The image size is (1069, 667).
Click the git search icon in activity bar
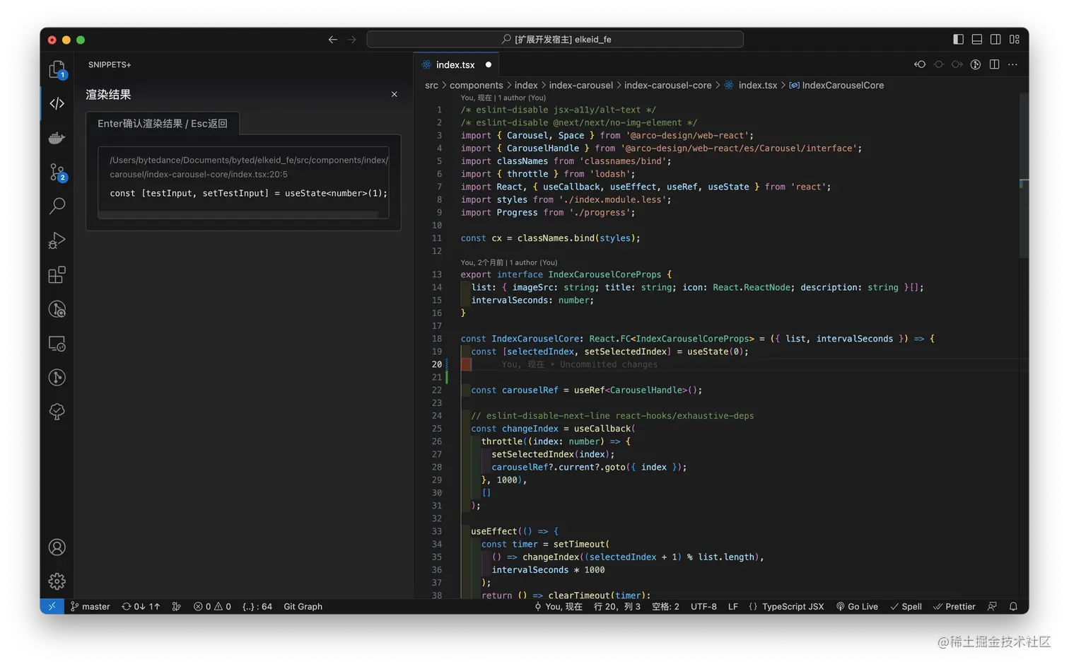tap(57, 309)
